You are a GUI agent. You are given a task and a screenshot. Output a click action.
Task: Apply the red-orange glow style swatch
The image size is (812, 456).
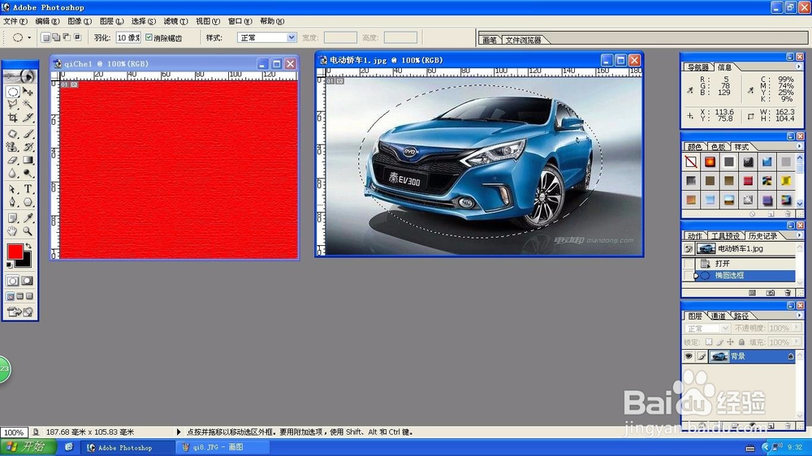pyautogui.click(x=710, y=162)
